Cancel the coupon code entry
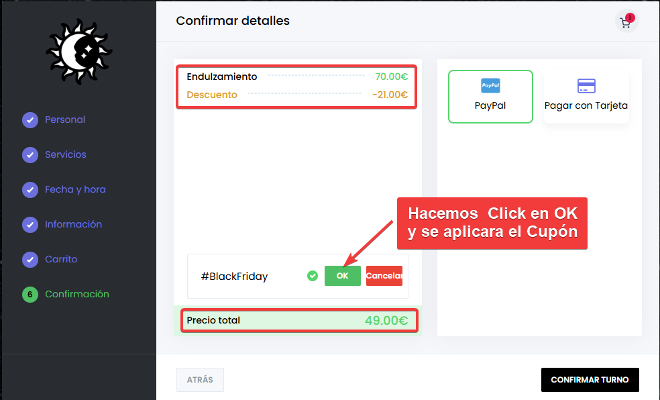 click(384, 276)
